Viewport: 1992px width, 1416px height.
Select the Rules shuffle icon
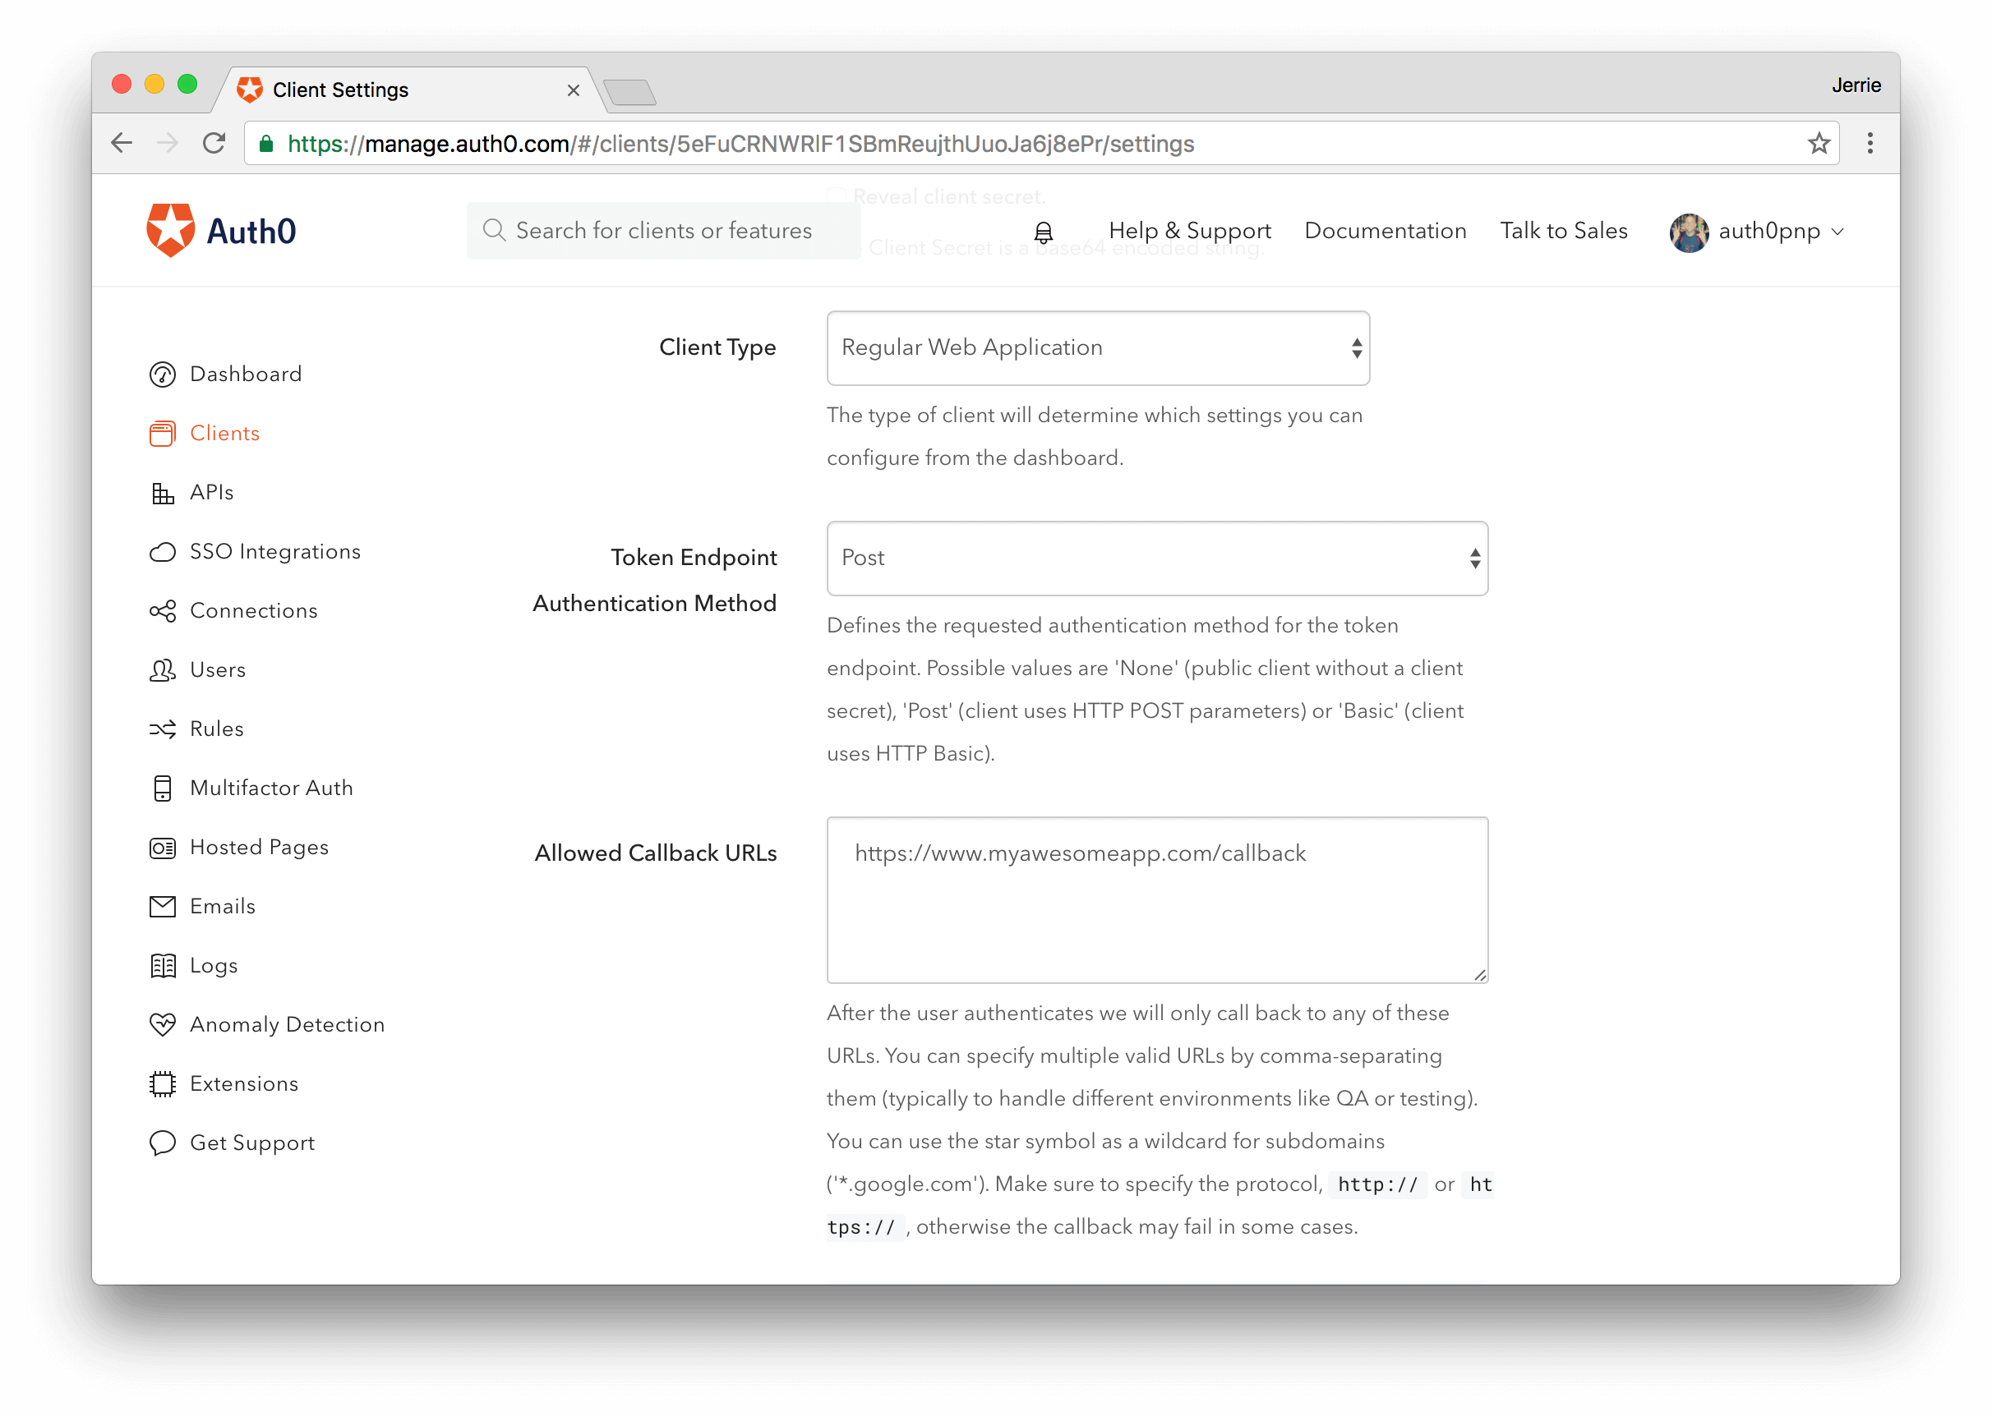(162, 729)
